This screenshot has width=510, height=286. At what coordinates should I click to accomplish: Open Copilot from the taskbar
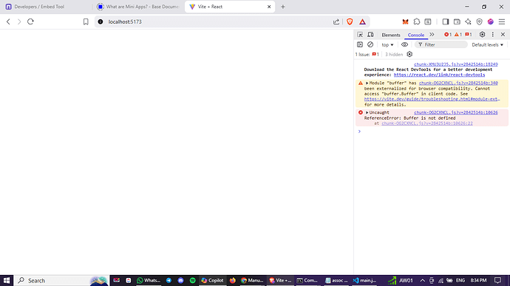tap(212, 281)
